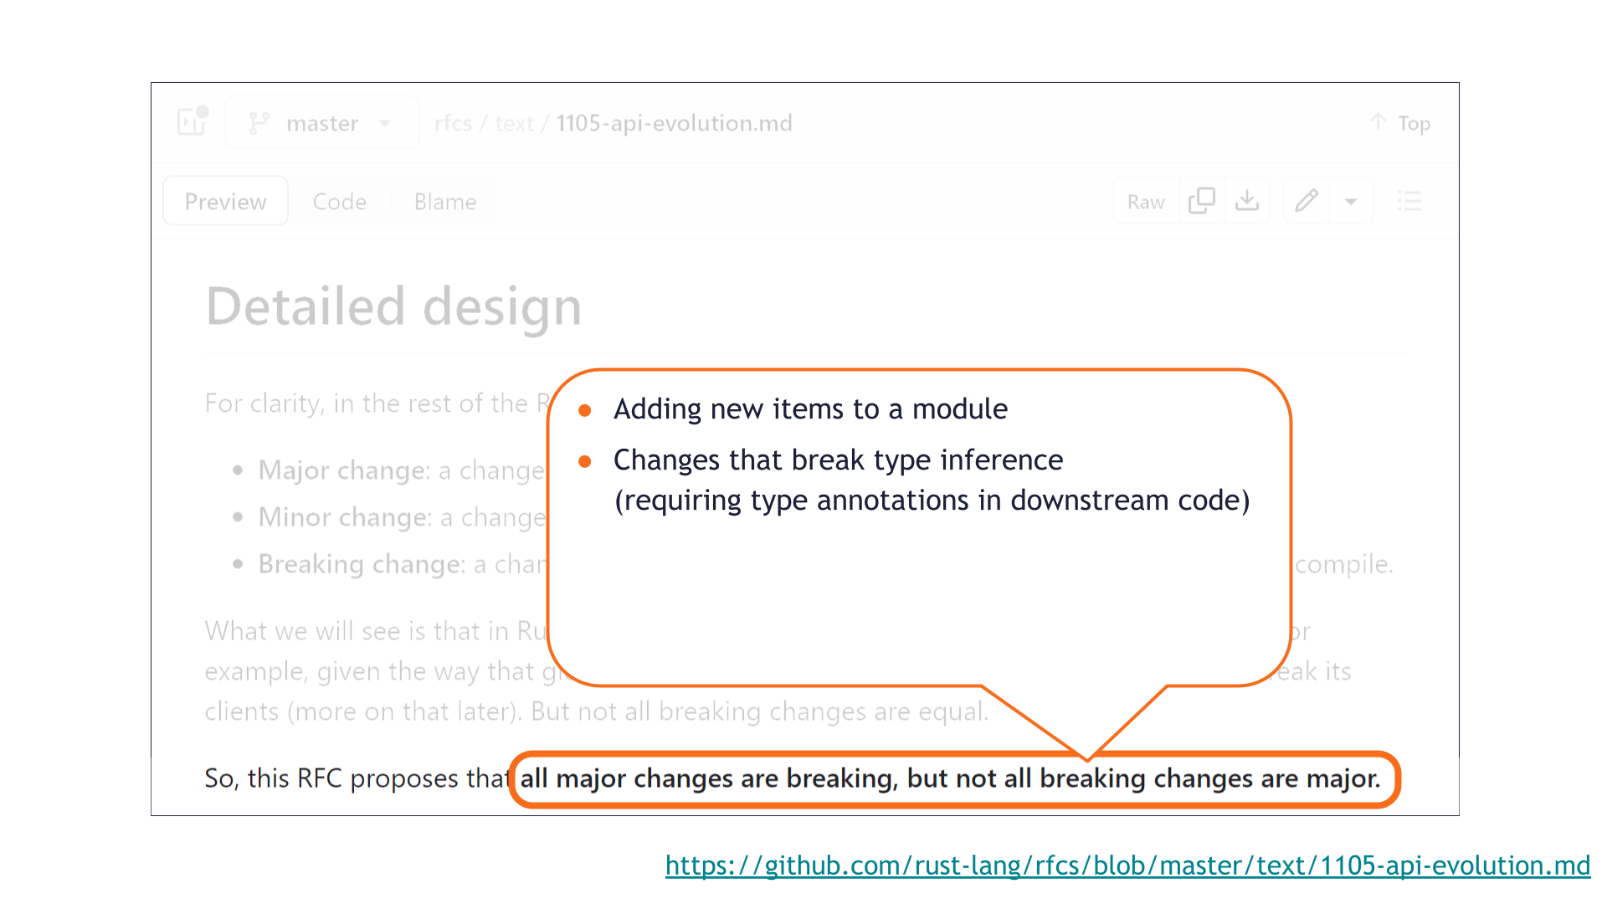Select the Preview tab
This screenshot has width=1607, height=904.
coord(224,201)
